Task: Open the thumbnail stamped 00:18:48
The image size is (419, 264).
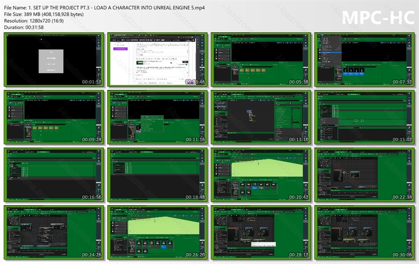Action: [x=157, y=175]
